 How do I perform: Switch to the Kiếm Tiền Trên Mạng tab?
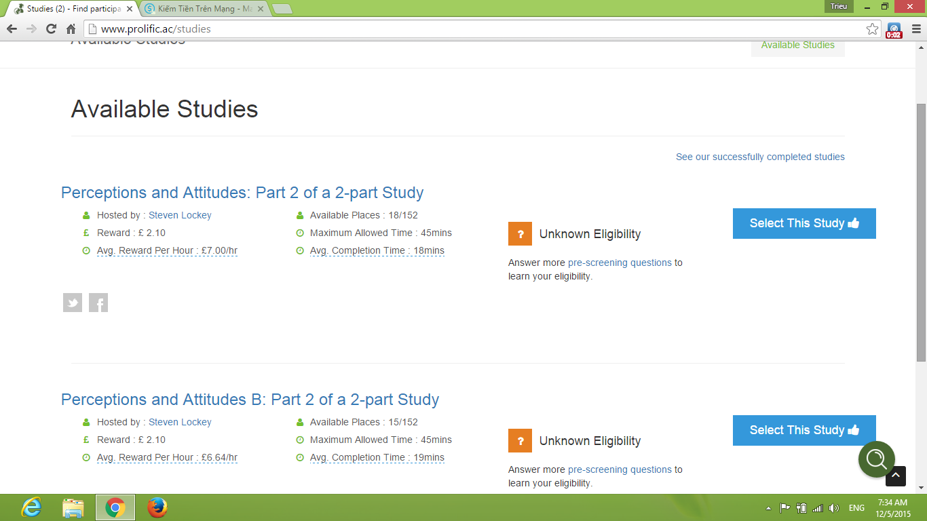[x=204, y=9]
